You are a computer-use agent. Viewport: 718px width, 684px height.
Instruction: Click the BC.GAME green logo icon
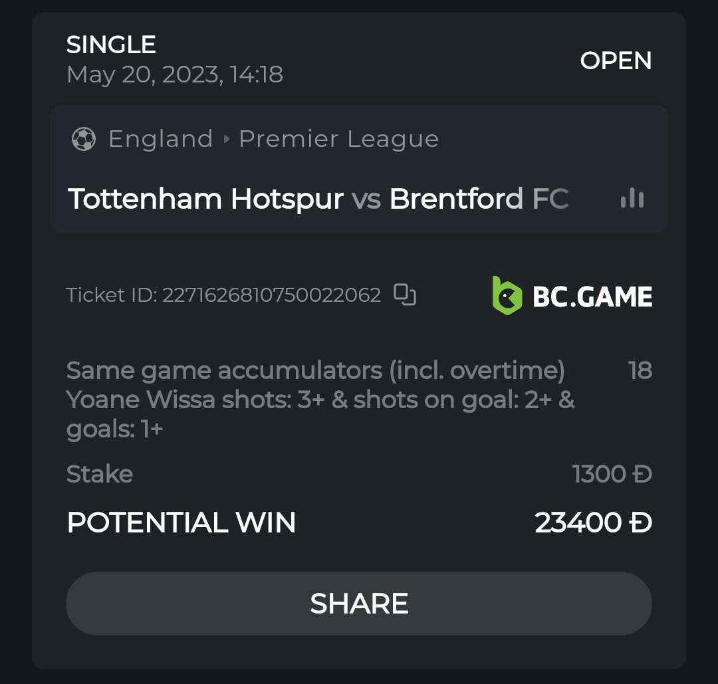[x=507, y=295]
